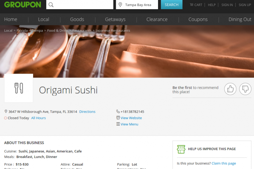Image resolution: width=254 pixels, height=169 pixels.
Task: Click the Tampa breadcrumb
Action: tap(37, 31)
